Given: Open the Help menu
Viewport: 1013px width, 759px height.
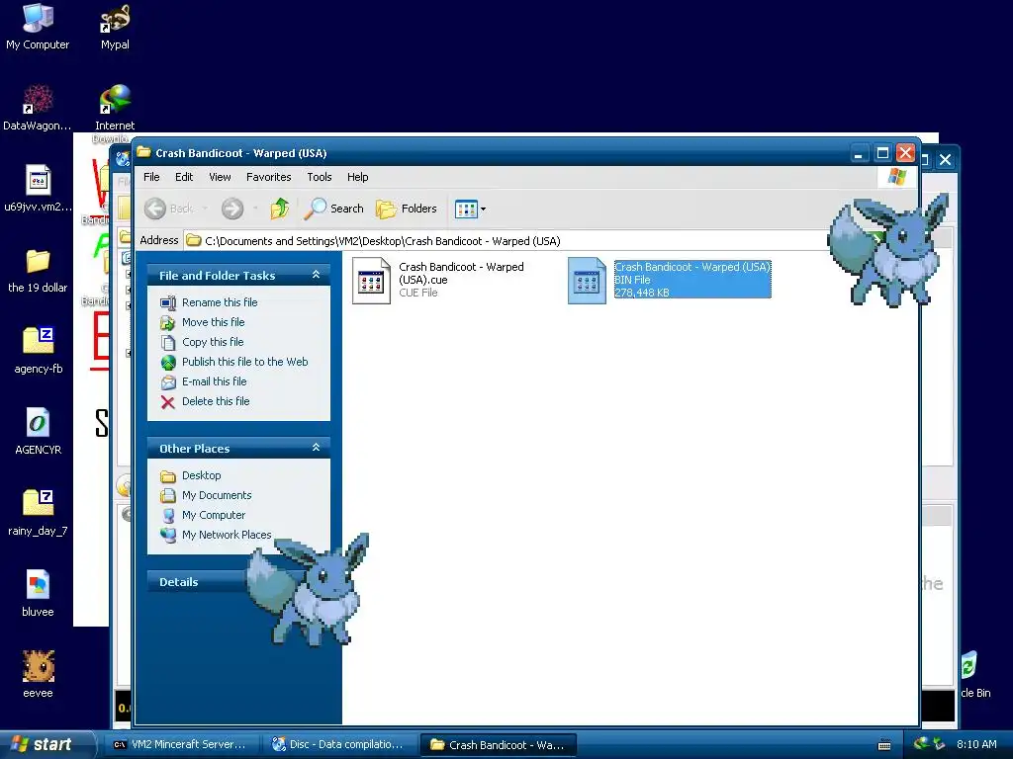Looking at the screenshot, I should click(357, 177).
